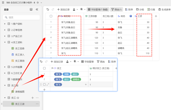Select the 员工工资 table view
Viewport: 171px width, 110px height.
(21, 104)
